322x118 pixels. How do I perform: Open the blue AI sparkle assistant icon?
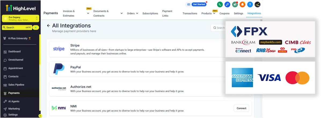pyautogui.click(x=227, y=5)
